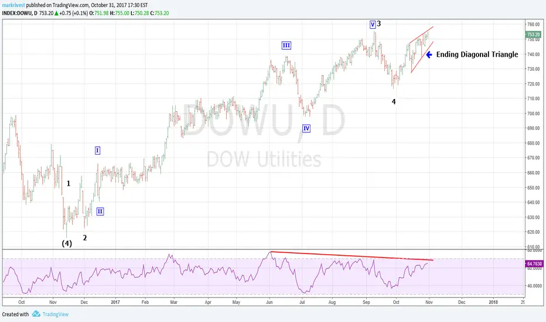Click the '670.00' price axis label
The height and width of the screenshot is (322, 546).
coord(533,157)
